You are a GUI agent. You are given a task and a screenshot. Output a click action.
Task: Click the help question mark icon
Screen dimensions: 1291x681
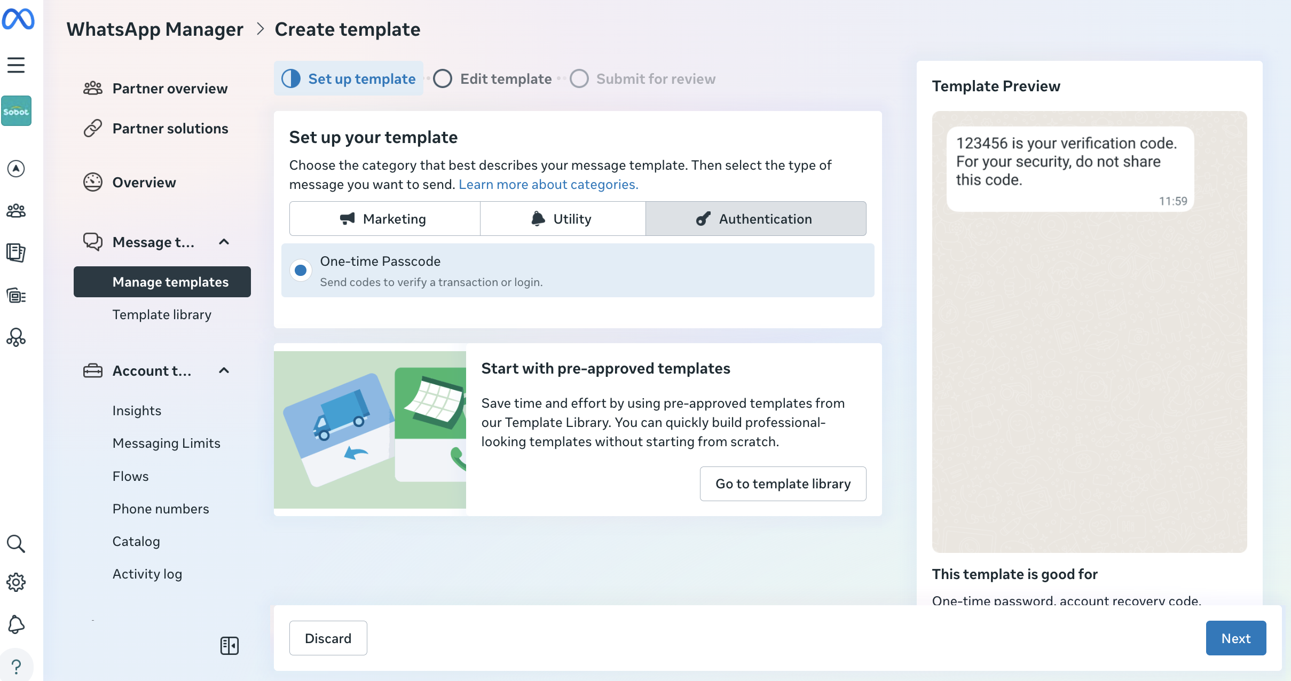(16, 667)
